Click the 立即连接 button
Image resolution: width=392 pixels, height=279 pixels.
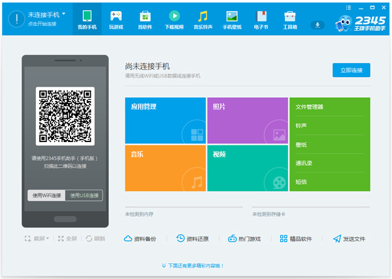[x=351, y=70]
